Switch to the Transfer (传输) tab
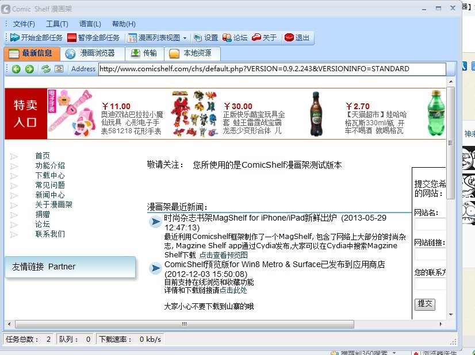The height and width of the screenshot is (355, 475). (144, 53)
